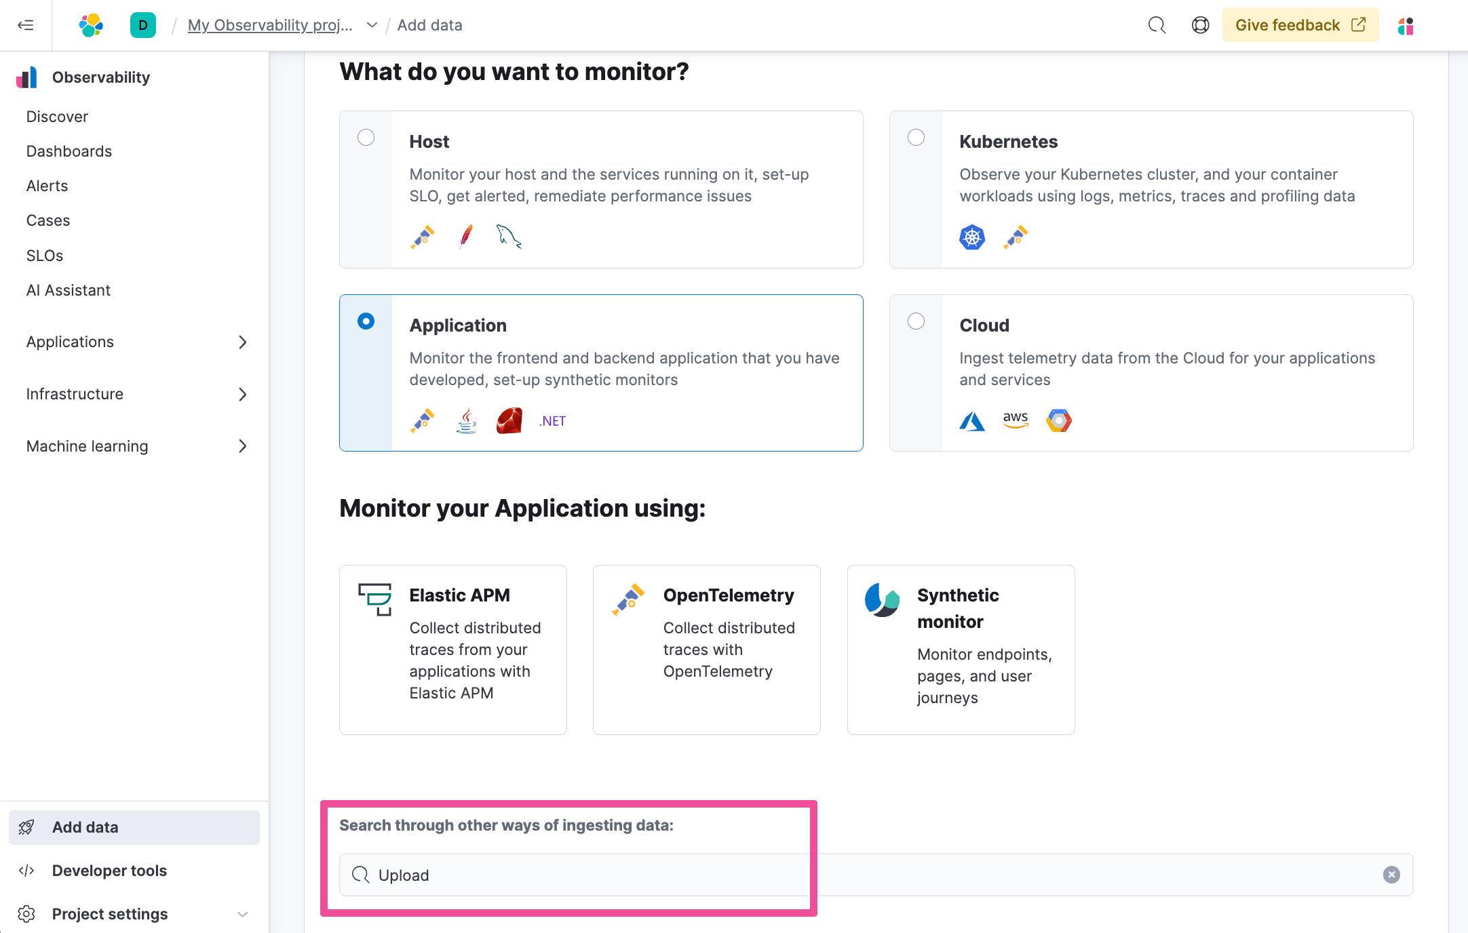The height and width of the screenshot is (933, 1468).
Task: Open the project breadcrumb dropdown arrow
Action: pyautogui.click(x=372, y=25)
